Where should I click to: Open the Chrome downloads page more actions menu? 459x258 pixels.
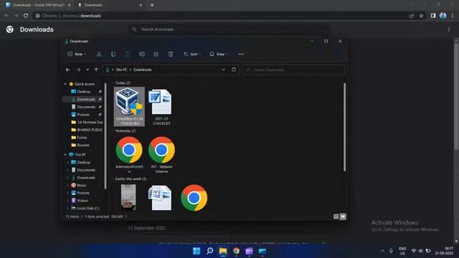449,29
